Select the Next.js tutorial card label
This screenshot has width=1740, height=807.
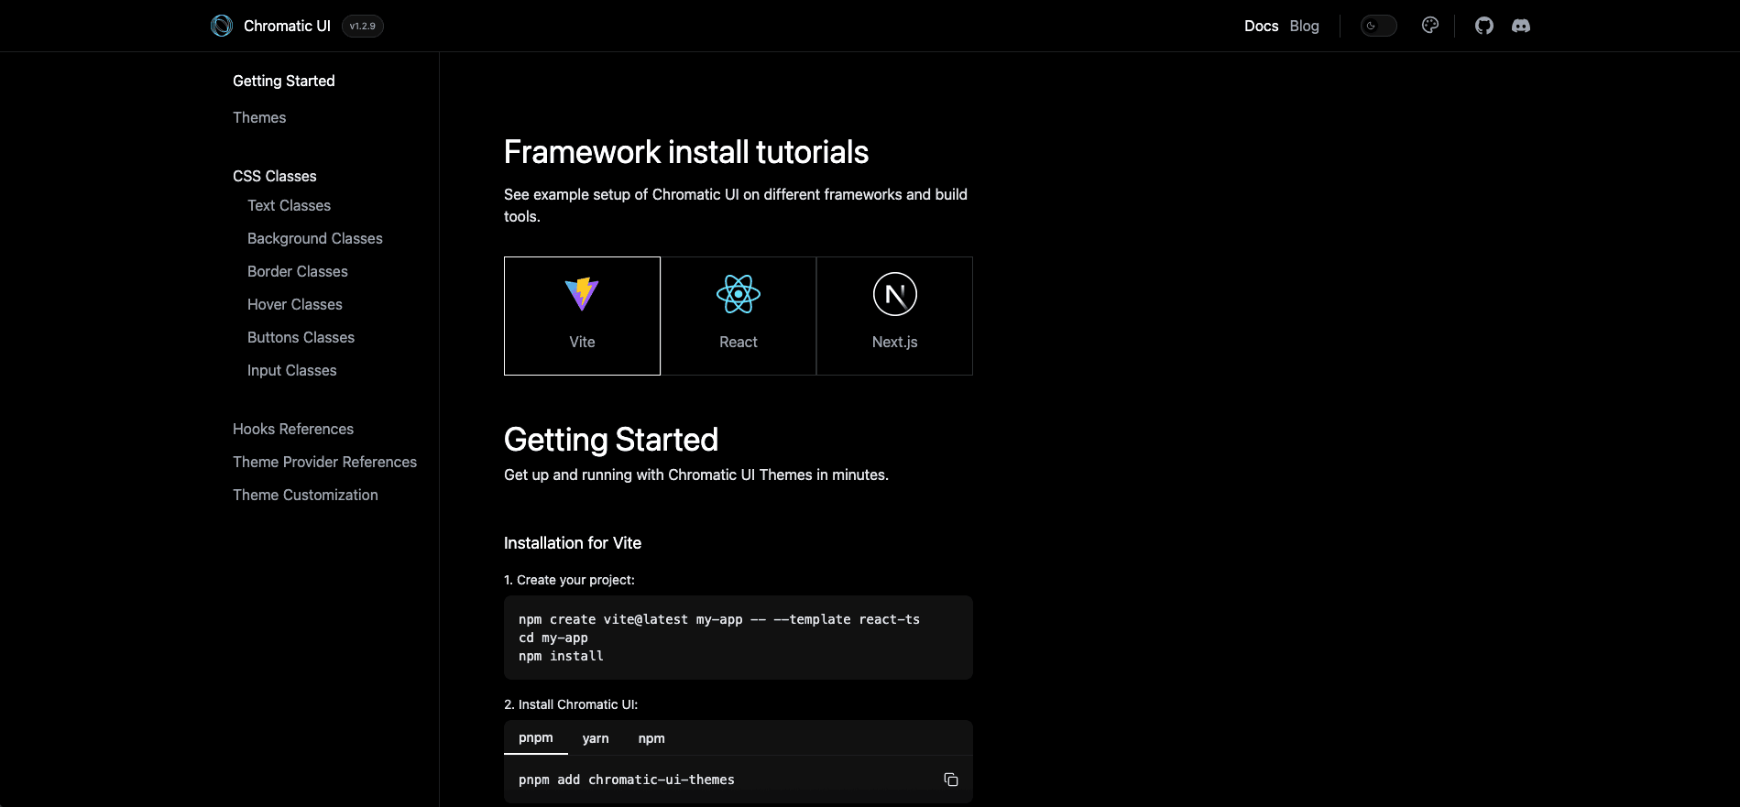pyautogui.click(x=895, y=342)
